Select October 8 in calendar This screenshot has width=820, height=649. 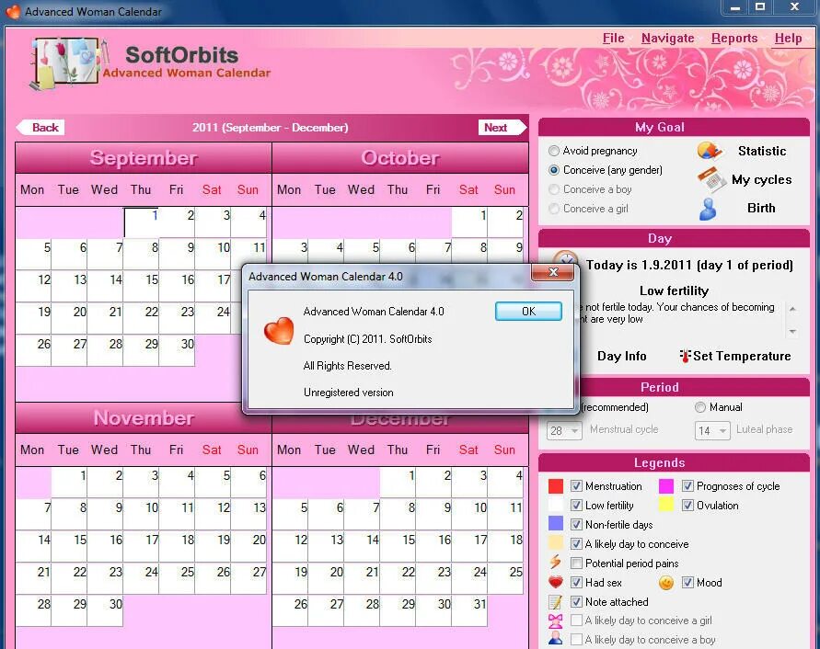click(469, 254)
